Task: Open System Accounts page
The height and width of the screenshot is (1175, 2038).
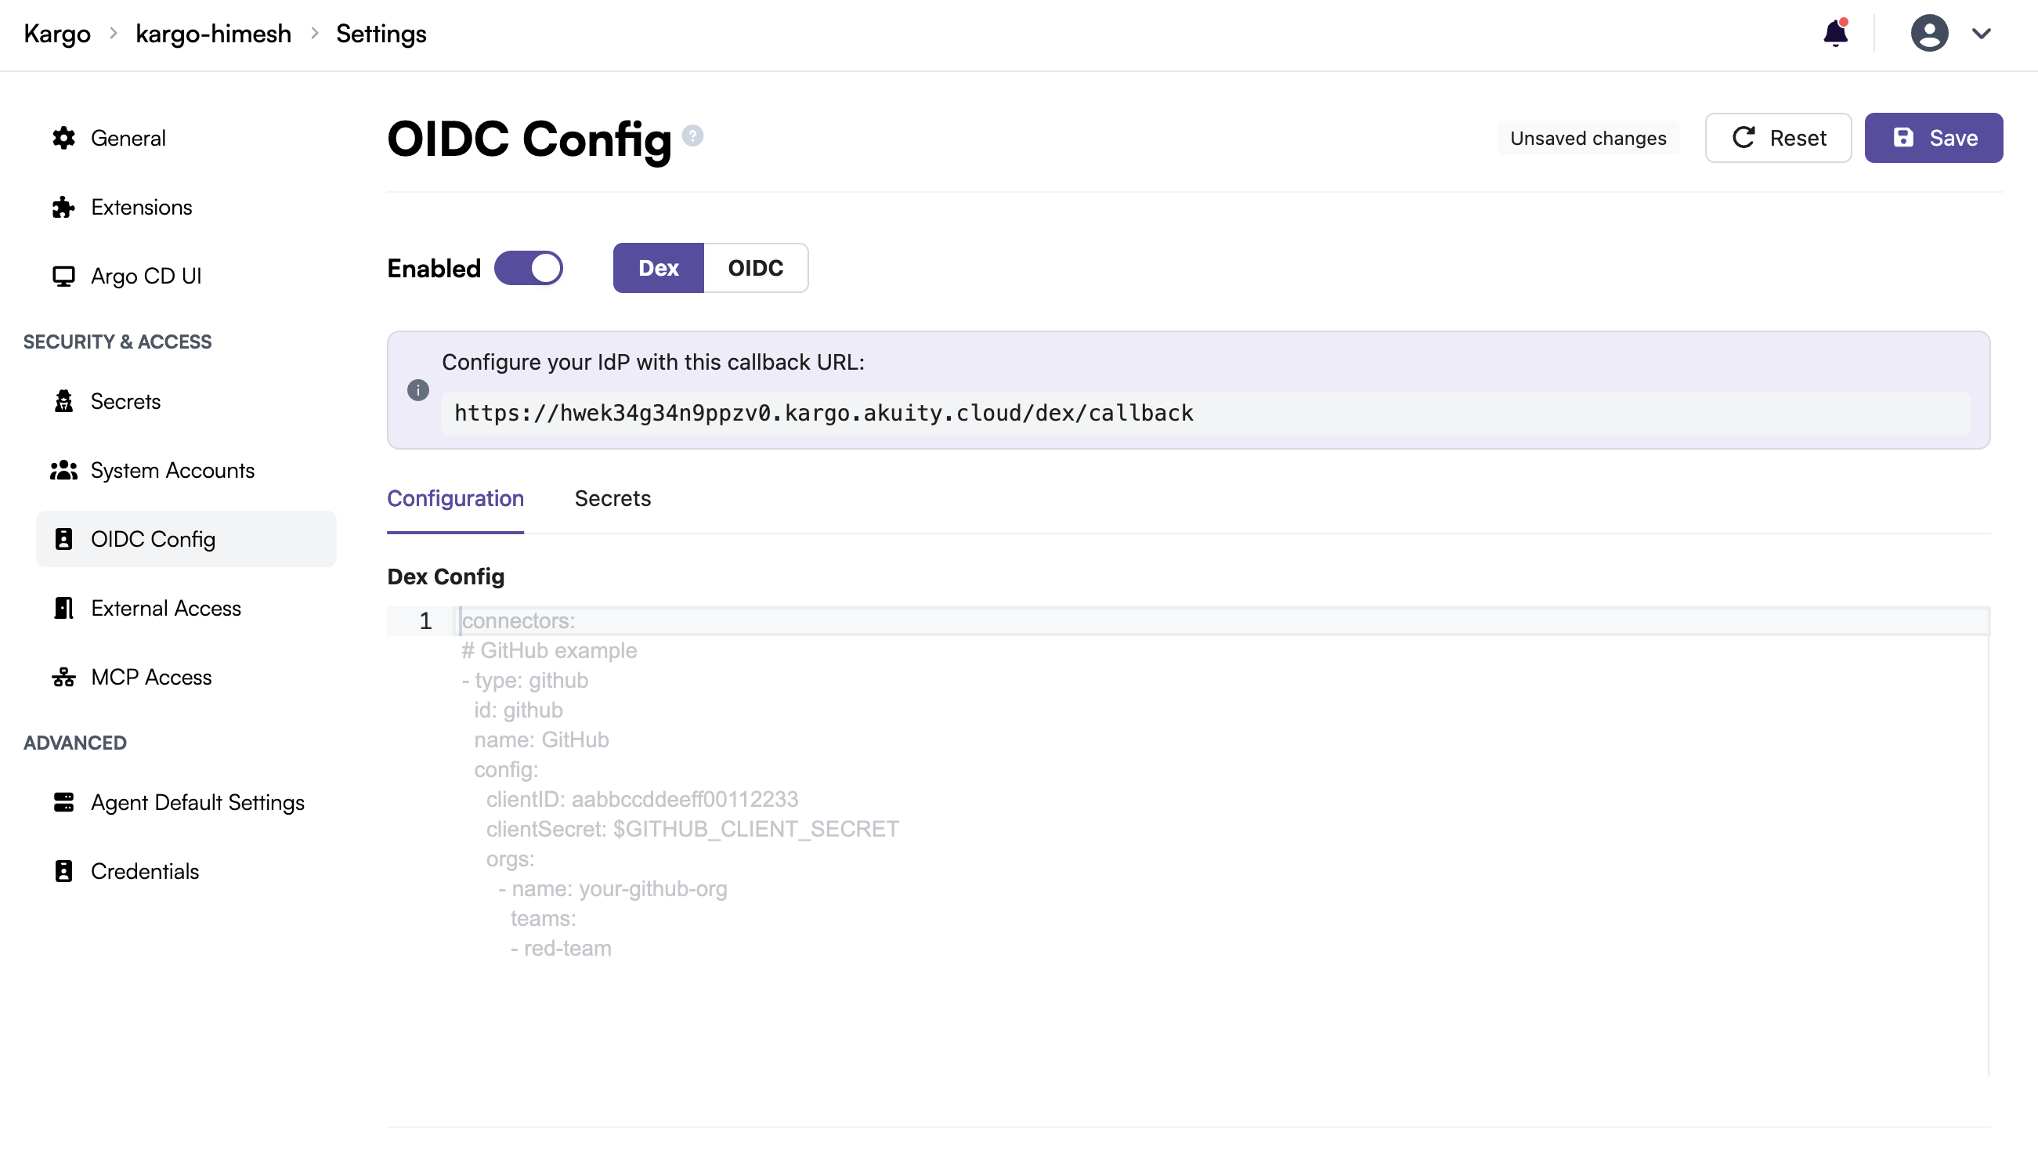Action: coord(186,470)
